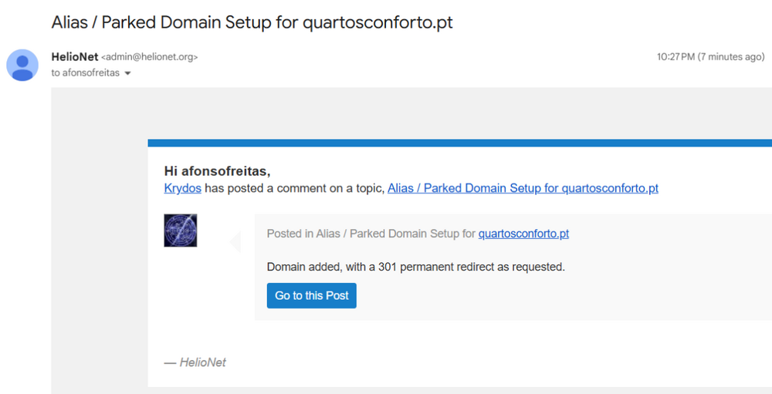The height and width of the screenshot is (394, 772).
Task: Click the 'Hi afonsofreitas,' greeting
Action: pyautogui.click(x=218, y=170)
